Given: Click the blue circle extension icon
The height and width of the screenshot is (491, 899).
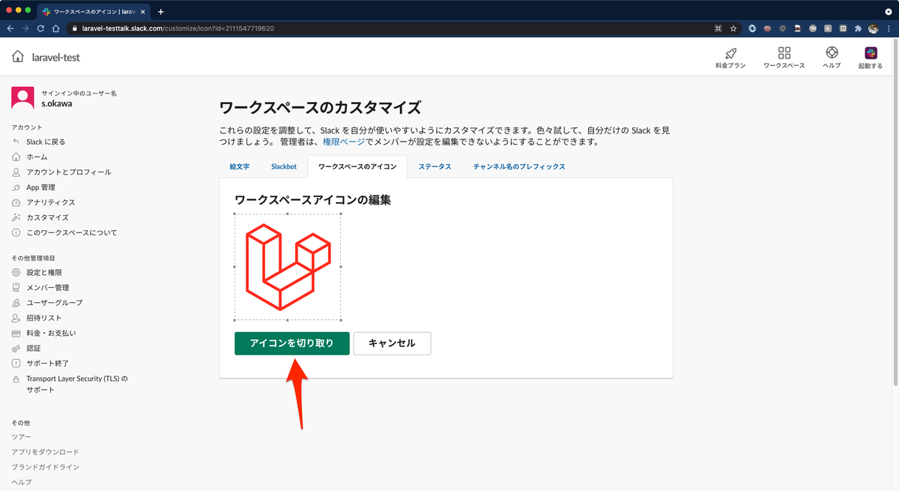Looking at the screenshot, I should click(x=752, y=28).
